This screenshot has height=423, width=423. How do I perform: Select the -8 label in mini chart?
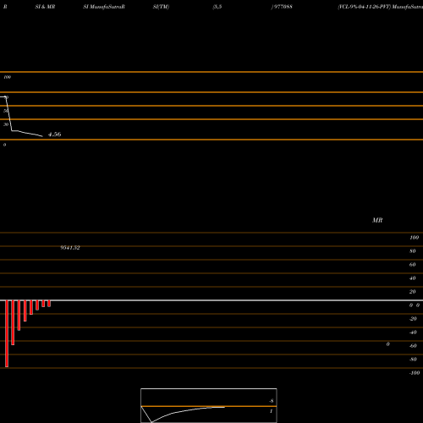[272, 401]
